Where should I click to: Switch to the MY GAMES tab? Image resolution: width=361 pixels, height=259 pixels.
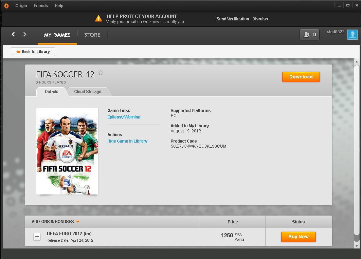pos(57,35)
